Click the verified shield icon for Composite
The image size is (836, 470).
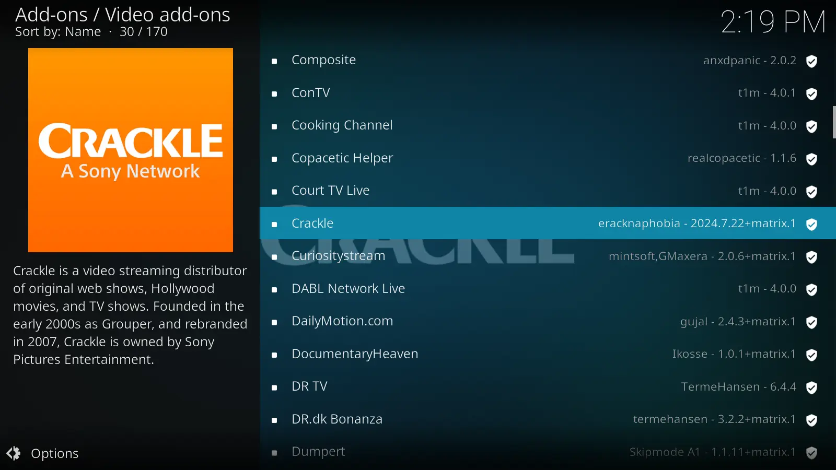pyautogui.click(x=811, y=61)
